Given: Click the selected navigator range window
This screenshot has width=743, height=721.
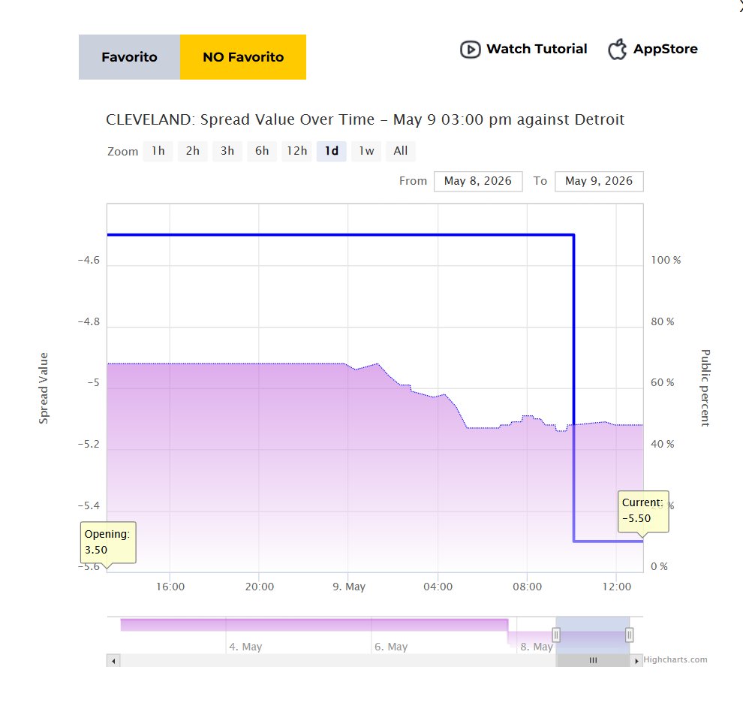Looking at the screenshot, I should pyautogui.click(x=593, y=635).
